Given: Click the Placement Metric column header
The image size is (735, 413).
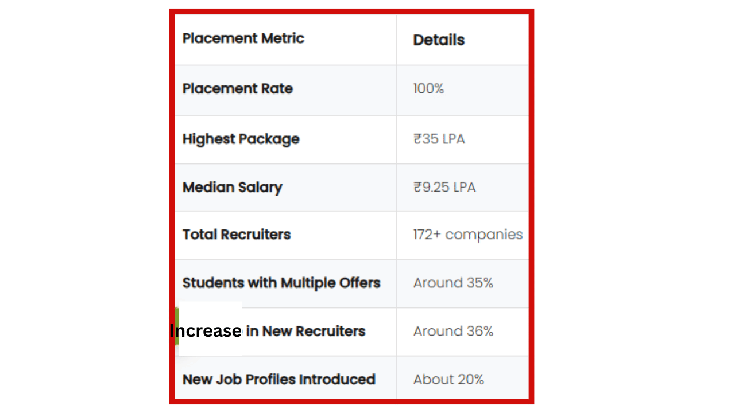Looking at the screenshot, I should [243, 38].
